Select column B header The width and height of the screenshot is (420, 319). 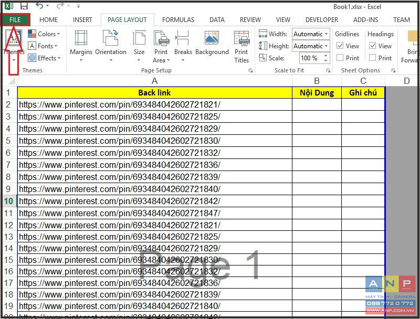coord(317,81)
